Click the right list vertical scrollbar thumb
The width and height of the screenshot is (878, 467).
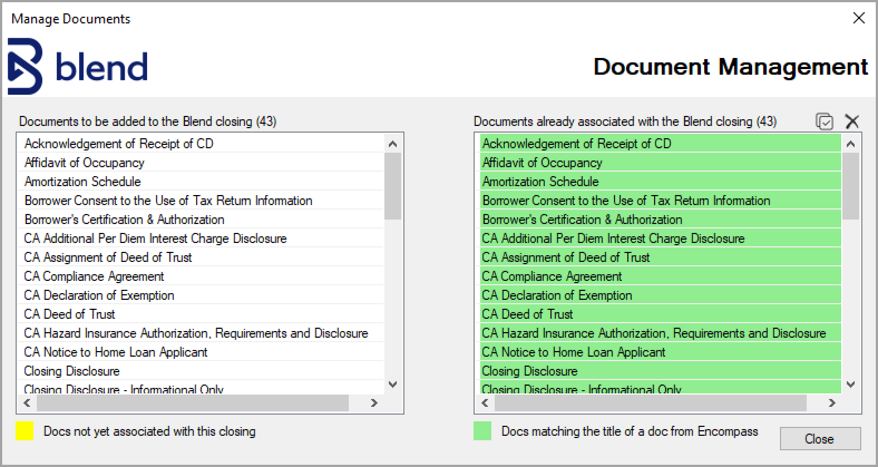click(x=850, y=186)
